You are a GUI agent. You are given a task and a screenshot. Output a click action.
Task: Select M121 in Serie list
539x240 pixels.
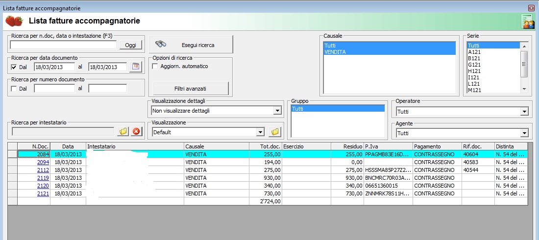pos(493,90)
